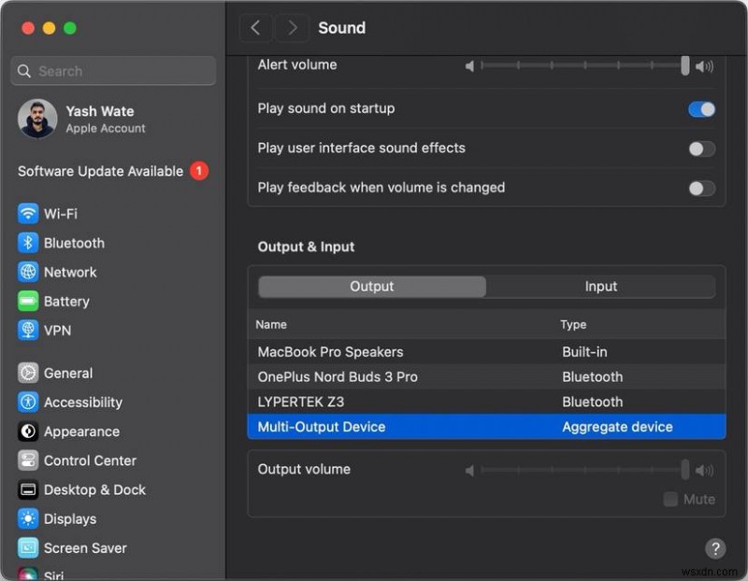Click the Bluetooth icon in sidebar
The width and height of the screenshot is (748, 581).
[x=28, y=243]
